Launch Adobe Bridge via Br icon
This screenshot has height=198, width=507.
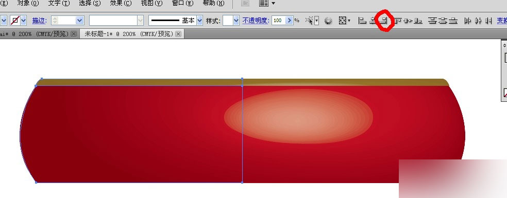(x=246, y=3)
